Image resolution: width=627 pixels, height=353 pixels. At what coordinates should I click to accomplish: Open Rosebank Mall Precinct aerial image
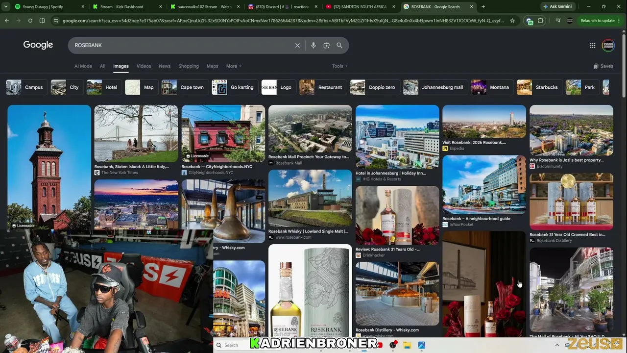pos(310,128)
